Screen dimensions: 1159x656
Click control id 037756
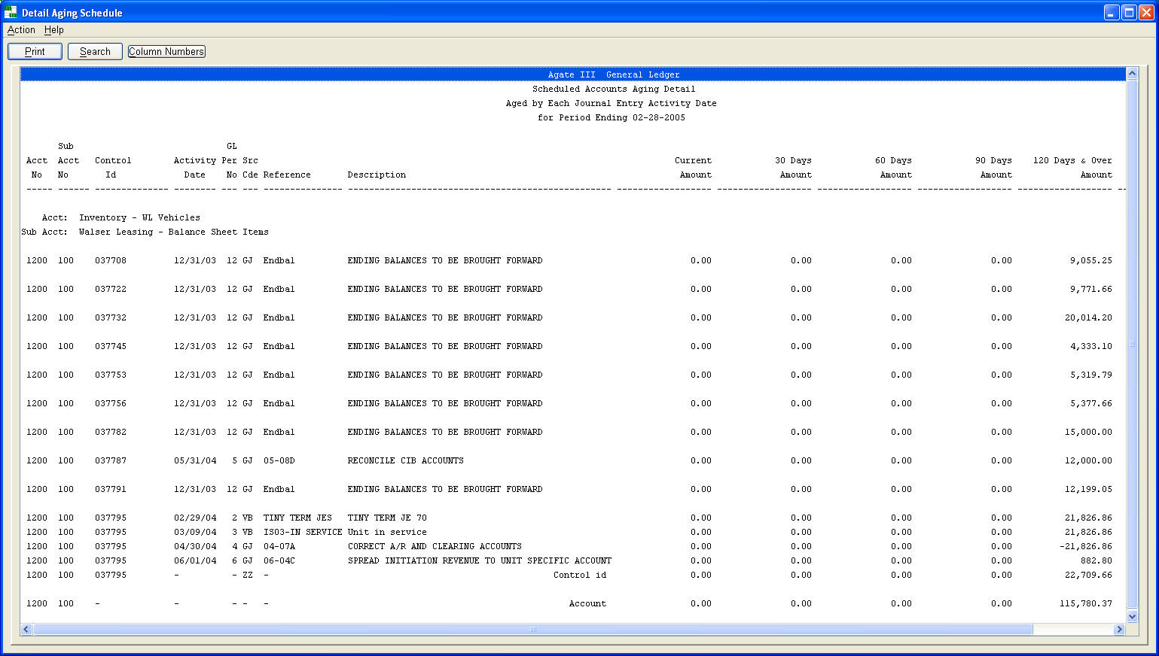pyautogui.click(x=111, y=403)
